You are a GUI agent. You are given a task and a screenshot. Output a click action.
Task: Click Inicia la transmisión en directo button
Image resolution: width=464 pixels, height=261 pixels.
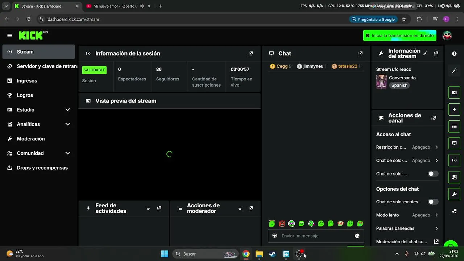click(x=399, y=36)
